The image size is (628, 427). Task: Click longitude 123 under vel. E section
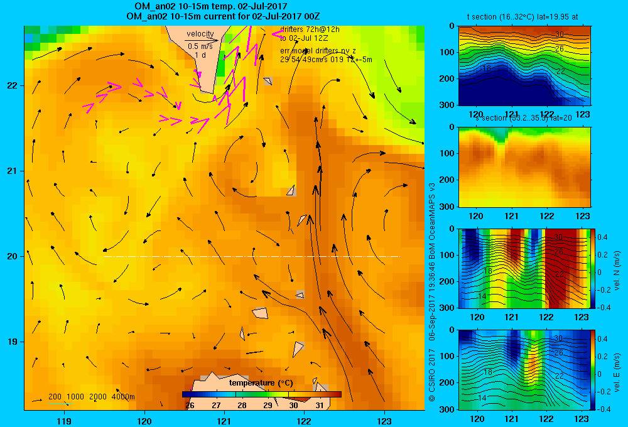(x=582, y=419)
